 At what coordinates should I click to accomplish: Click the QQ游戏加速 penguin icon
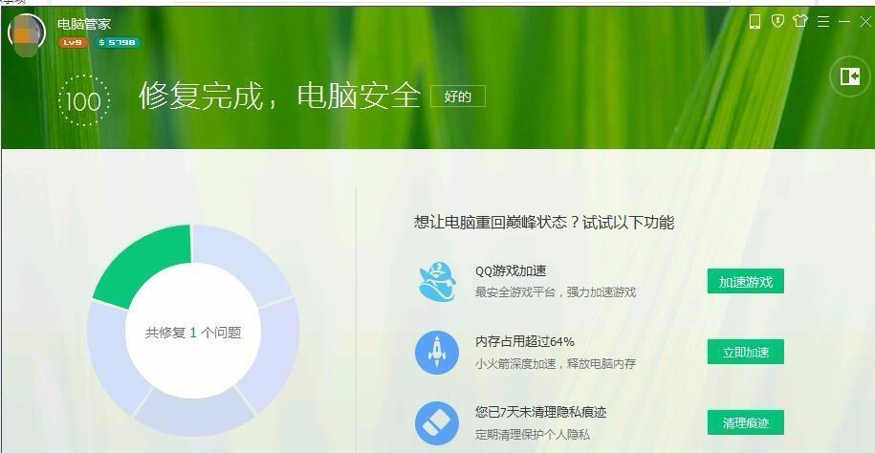[x=437, y=281]
